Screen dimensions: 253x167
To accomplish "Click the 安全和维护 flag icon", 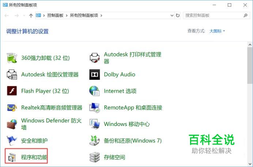I will 12,141.
